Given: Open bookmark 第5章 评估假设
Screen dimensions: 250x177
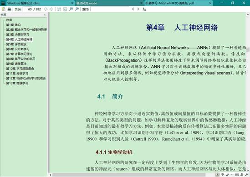Looking at the screenshot, I should [x=16, y=44].
